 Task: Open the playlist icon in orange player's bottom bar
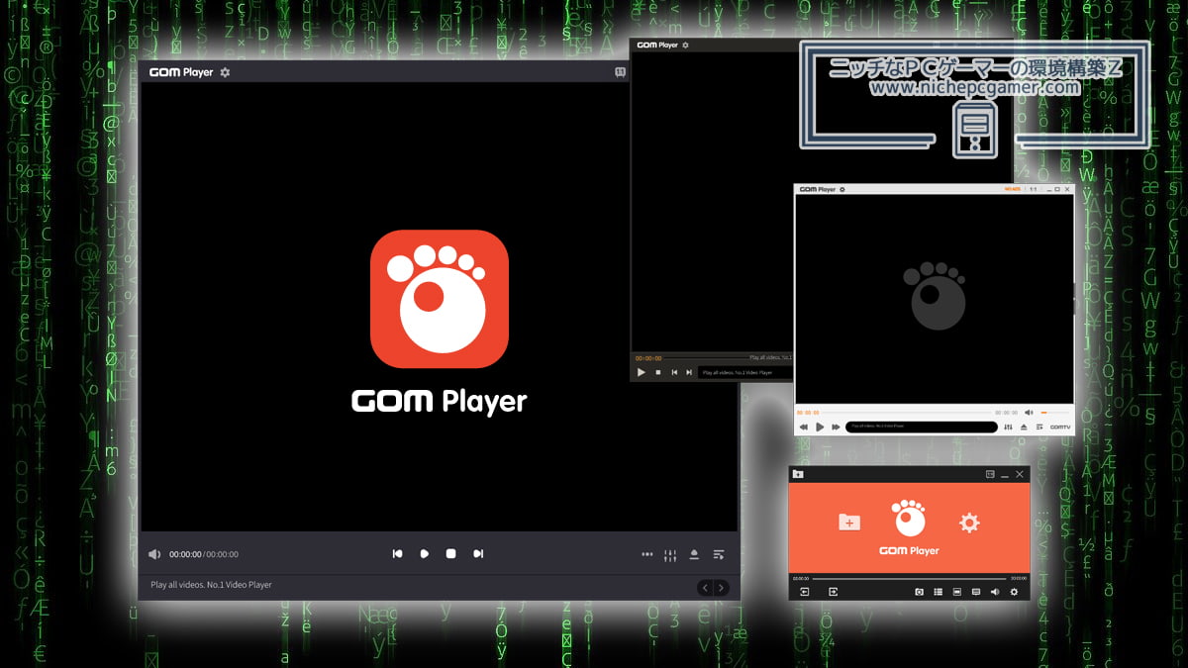pyautogui.click(x=938, y=592)
